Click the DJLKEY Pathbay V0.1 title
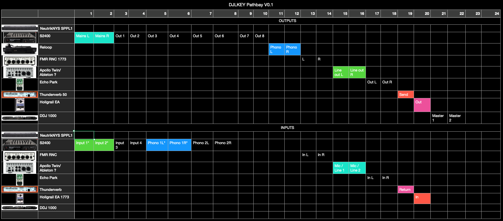Screen dimensions: 503x221 coord(251,5)
